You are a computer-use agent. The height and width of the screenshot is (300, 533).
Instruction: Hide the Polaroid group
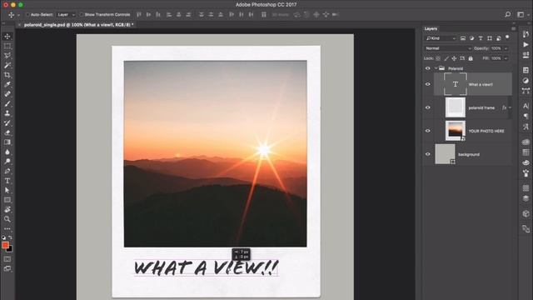click(x=427, y=68)
